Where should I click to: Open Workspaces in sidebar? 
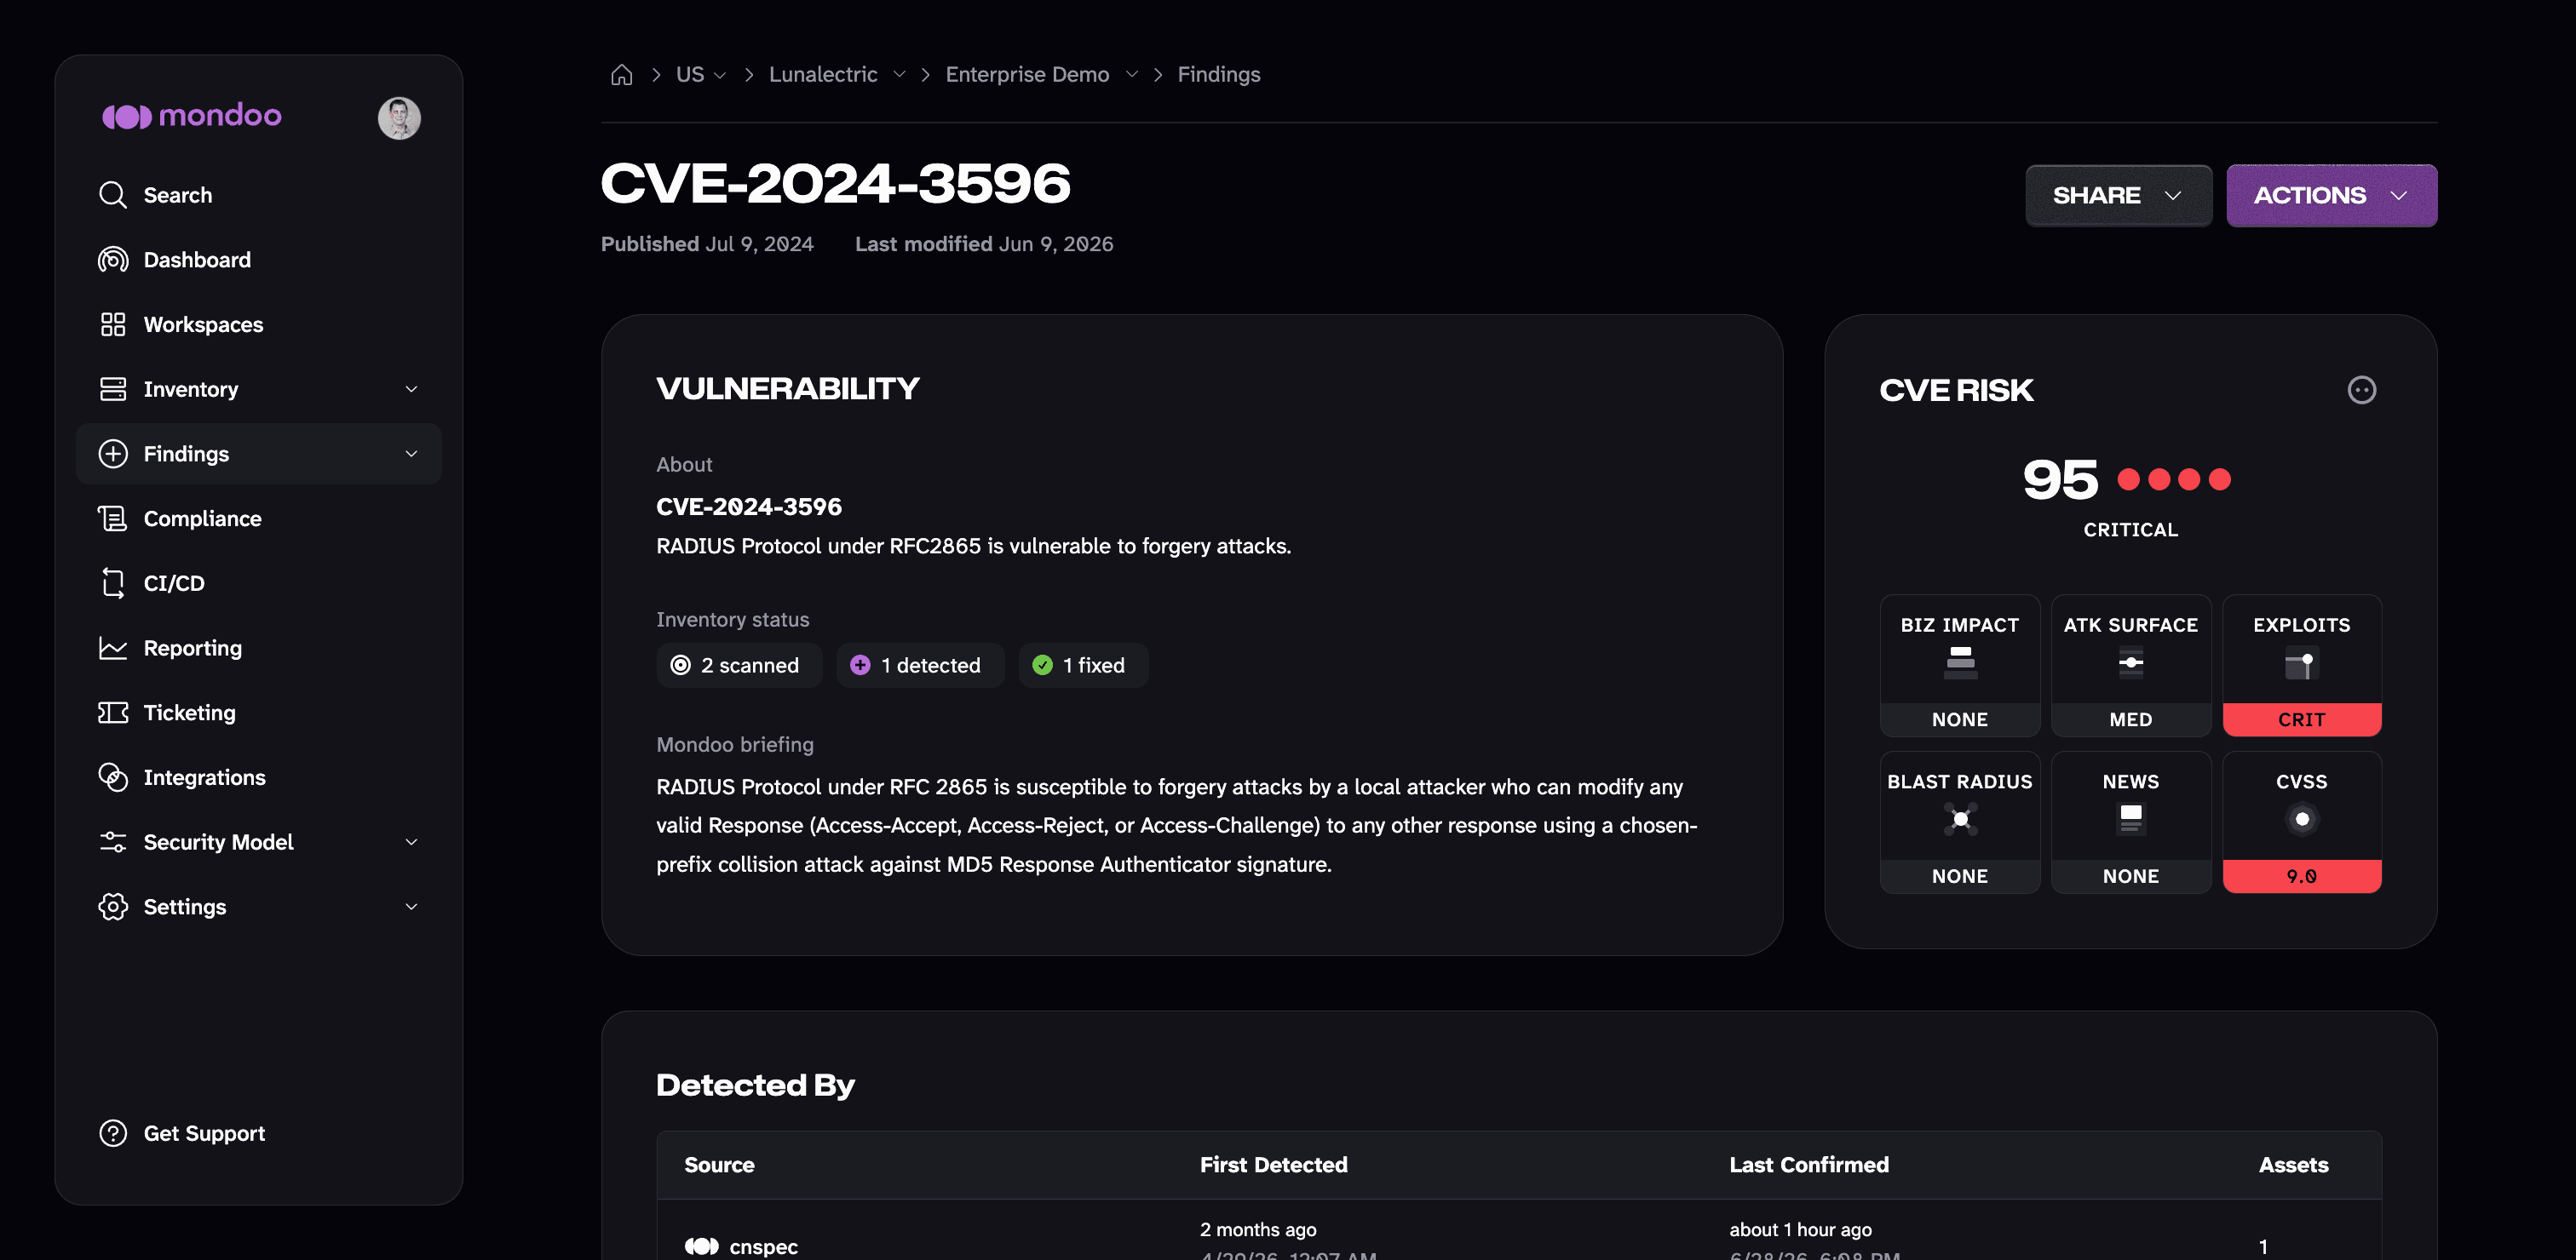[x=203, y=324]
